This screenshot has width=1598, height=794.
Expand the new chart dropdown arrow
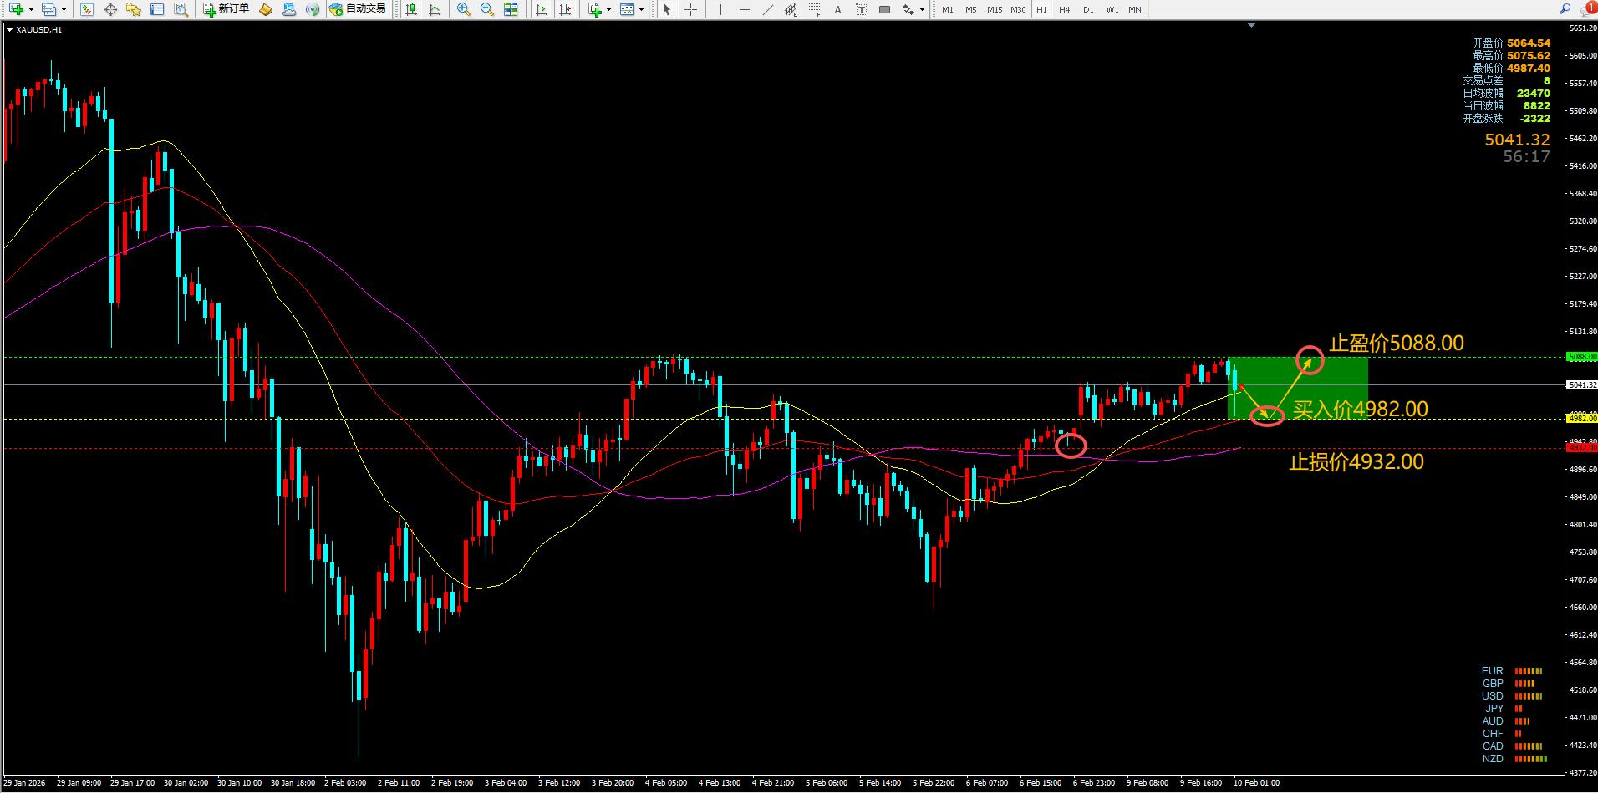[31, 10]
